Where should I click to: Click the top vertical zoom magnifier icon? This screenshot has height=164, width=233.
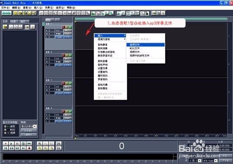[x=59, y=144]
